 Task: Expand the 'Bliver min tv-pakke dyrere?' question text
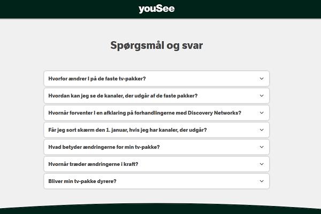tap(82, 181)
